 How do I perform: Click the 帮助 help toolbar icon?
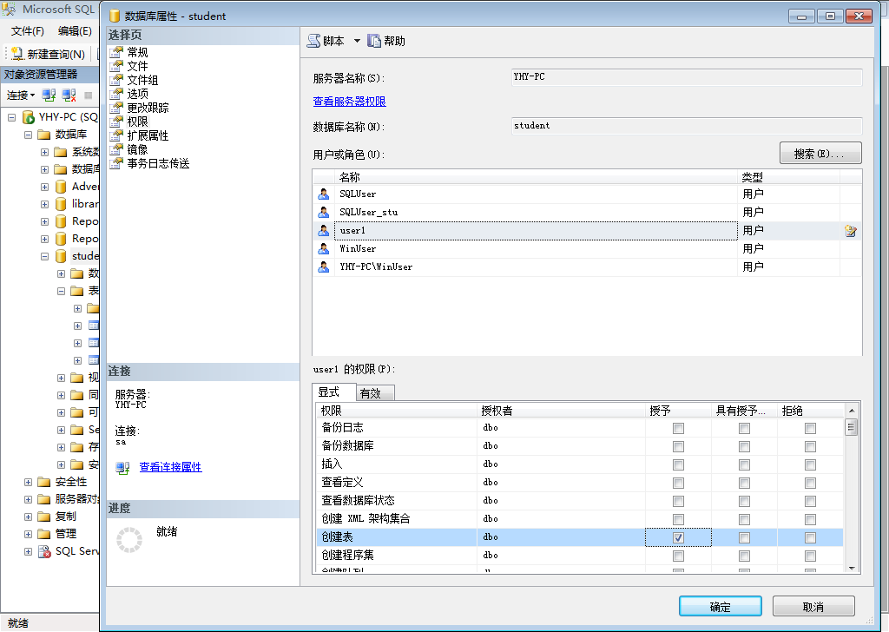tap(374, 41)
